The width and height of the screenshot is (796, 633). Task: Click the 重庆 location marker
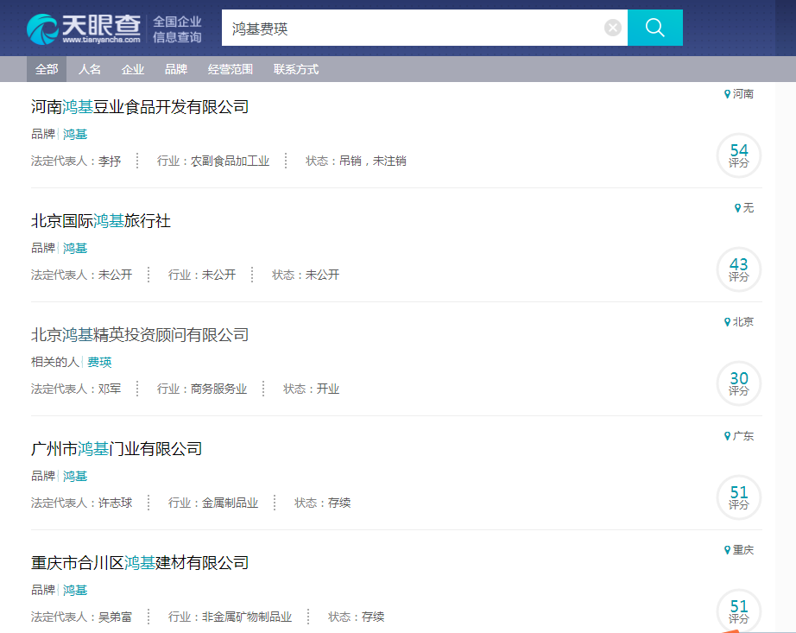[738, 550]
